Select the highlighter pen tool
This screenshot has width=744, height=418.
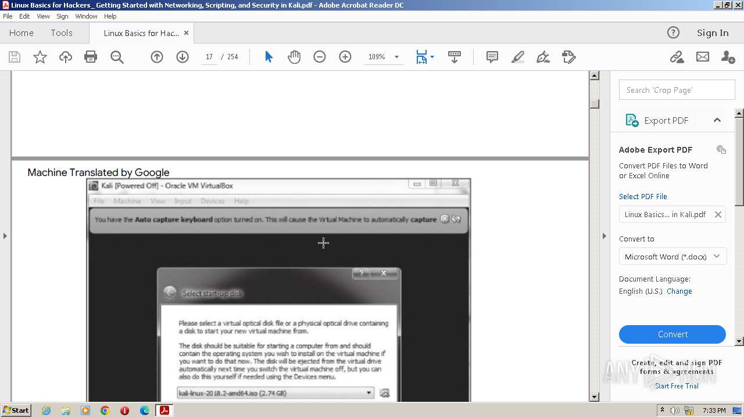(x=517, y=57)
